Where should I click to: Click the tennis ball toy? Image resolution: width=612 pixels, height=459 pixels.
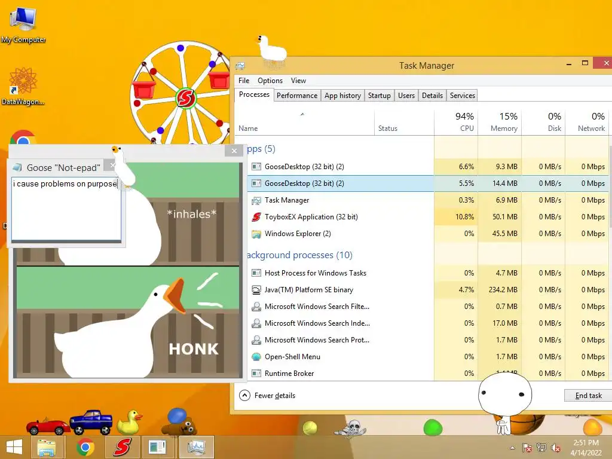(310, 428)
